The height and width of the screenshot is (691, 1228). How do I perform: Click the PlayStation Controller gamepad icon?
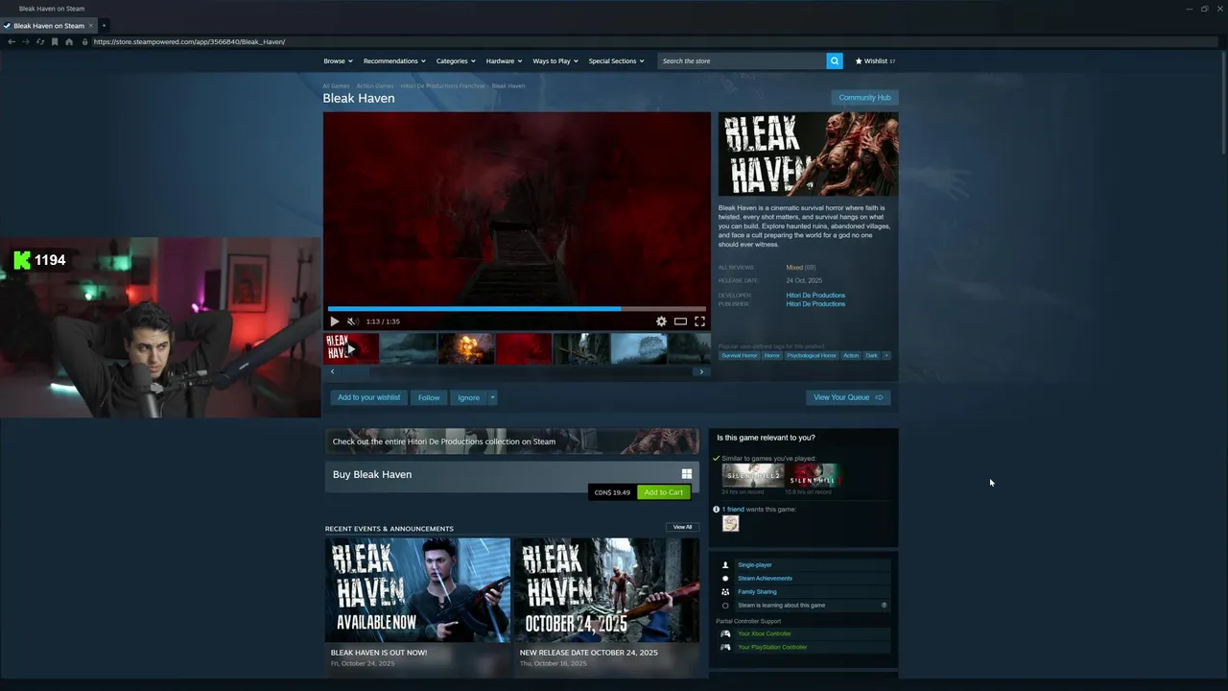click(x=725, y=647)
